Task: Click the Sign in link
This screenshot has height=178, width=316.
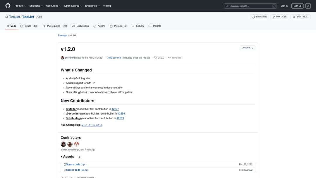Action: coord(284,6)
